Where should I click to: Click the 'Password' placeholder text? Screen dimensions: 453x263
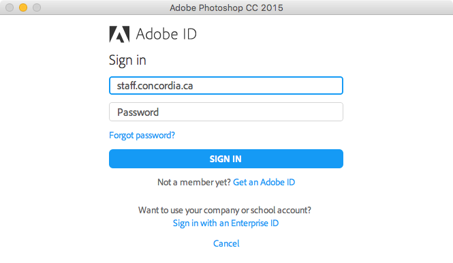pyautogui.click(x=138, y=112)
